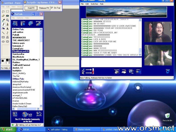
Task: Open Recycle Bin on the desktop
Action: (167, 117)
